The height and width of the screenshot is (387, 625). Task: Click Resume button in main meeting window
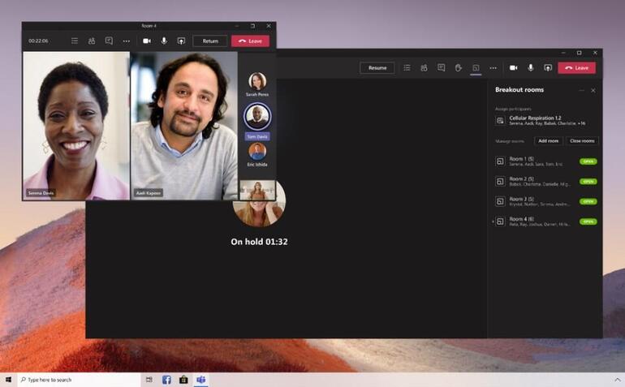click(377, 68)
